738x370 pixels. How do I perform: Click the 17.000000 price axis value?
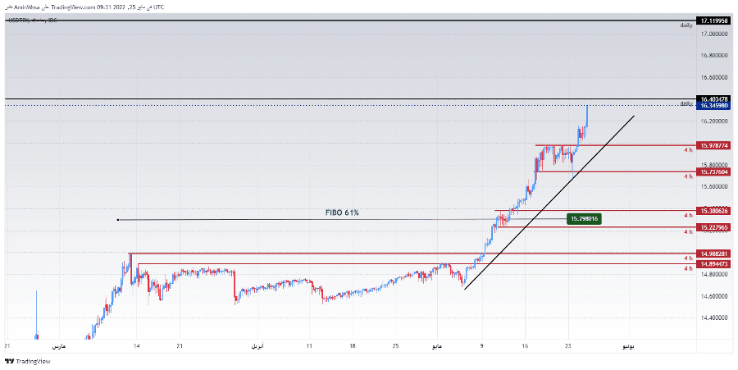click(714, 34)
